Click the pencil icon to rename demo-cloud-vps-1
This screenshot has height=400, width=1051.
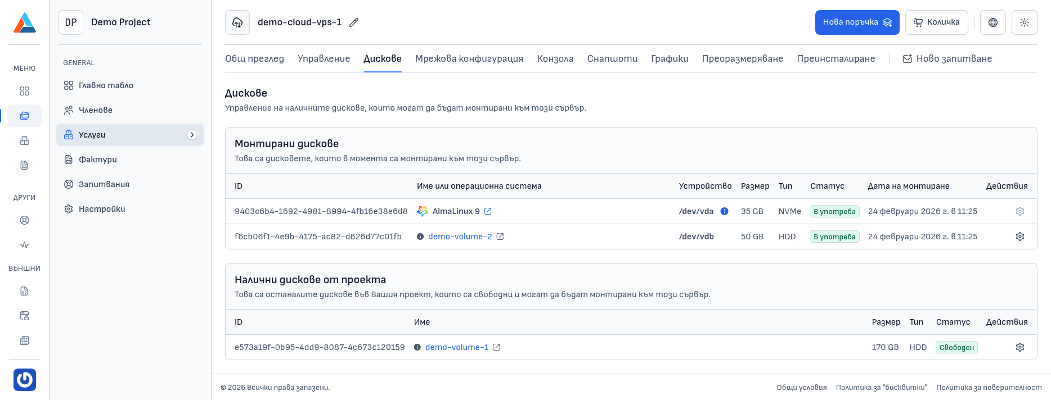point(354,22)
